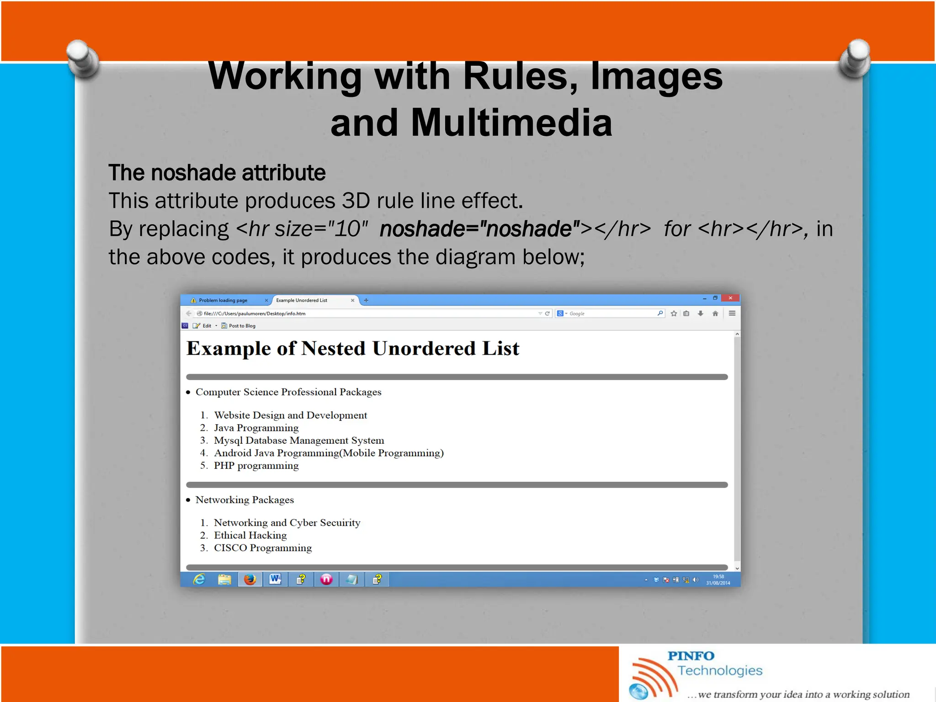Open Internet Explorer from the taskbar
936x702 pixels.
(x=199, y=580)
